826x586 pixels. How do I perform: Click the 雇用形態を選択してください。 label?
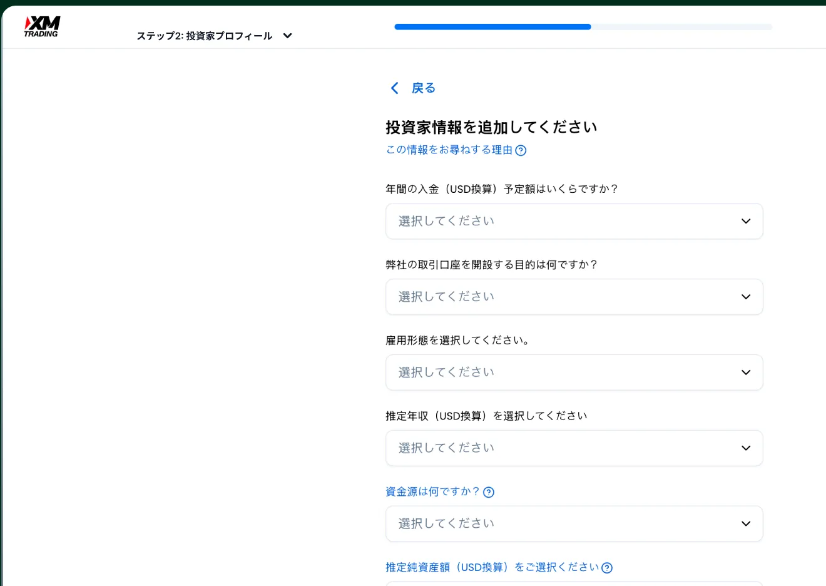click(x=459, y=341)
